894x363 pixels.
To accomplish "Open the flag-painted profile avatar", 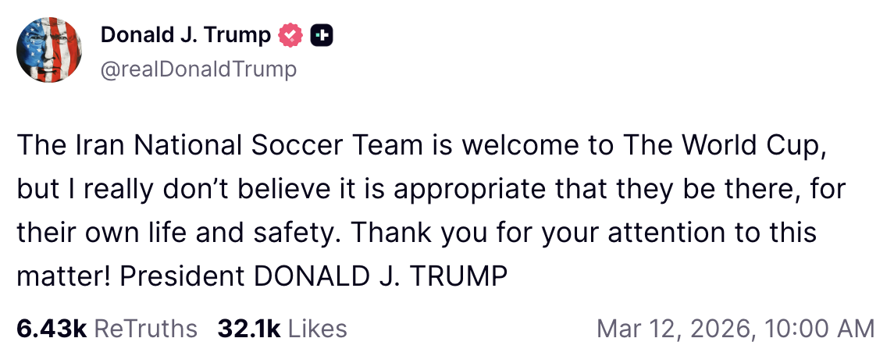I will point(50,51).
